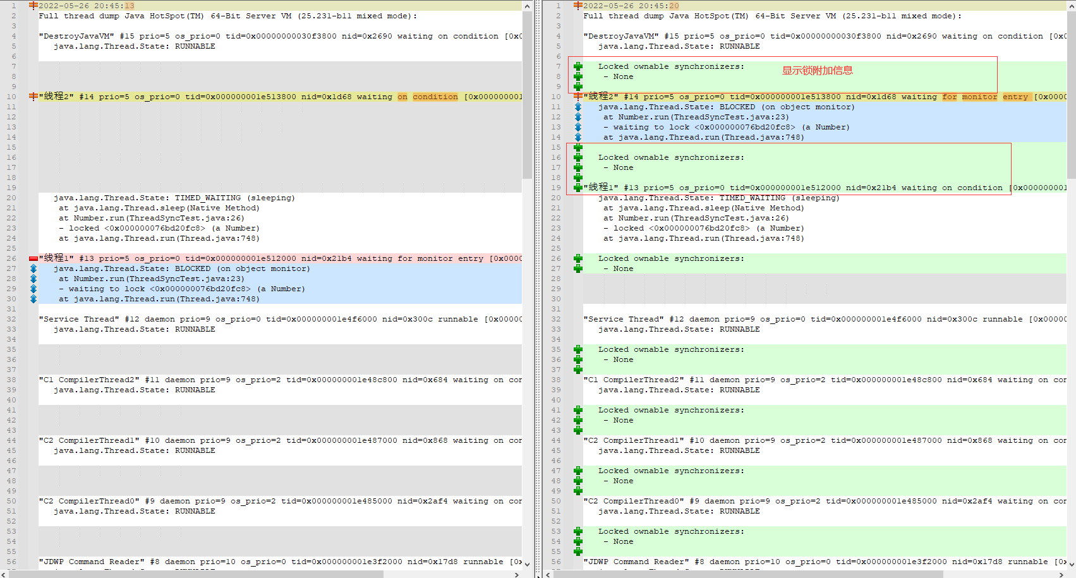The width and height of the screenshot is (1076, 578).
Task: Click the green added marker on right line 26
Action: [x=578, y=258]
